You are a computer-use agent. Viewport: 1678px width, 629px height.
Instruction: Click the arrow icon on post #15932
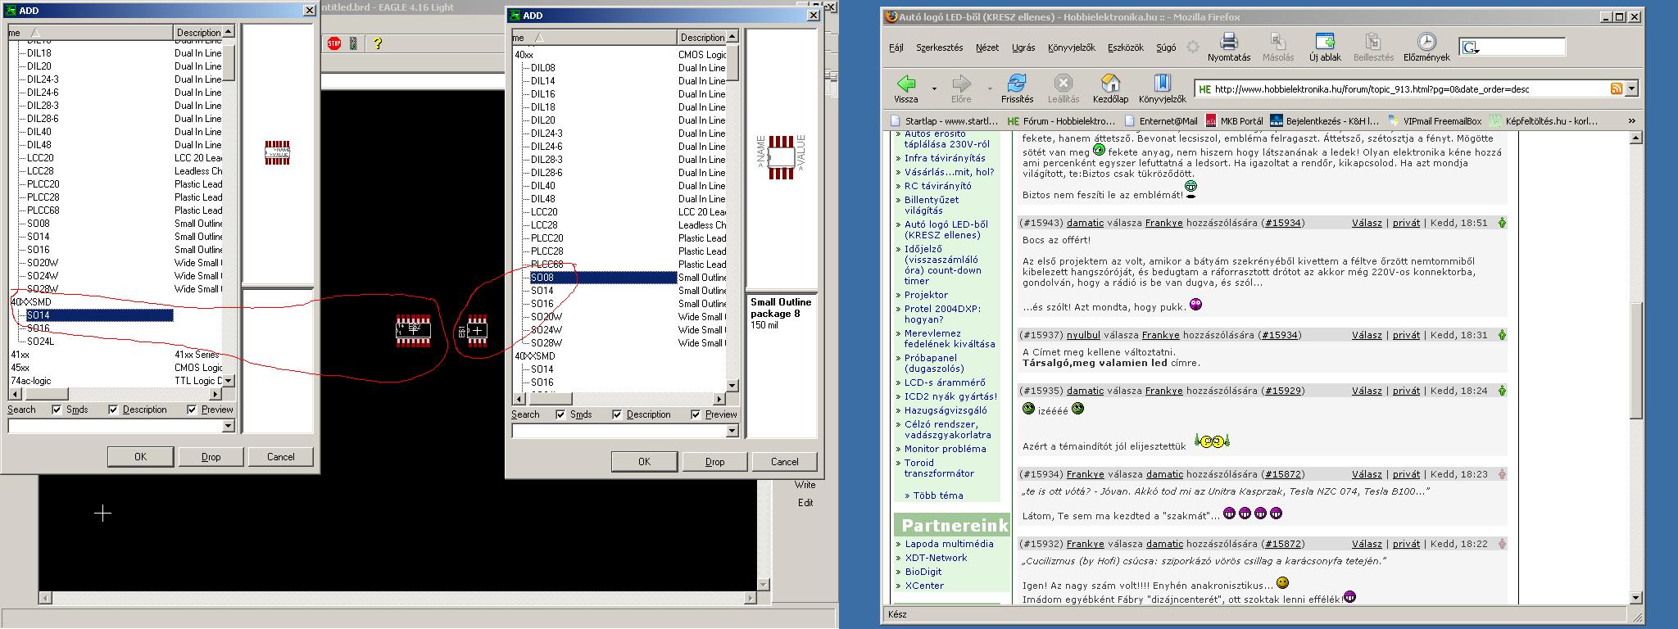point(1502,544)
